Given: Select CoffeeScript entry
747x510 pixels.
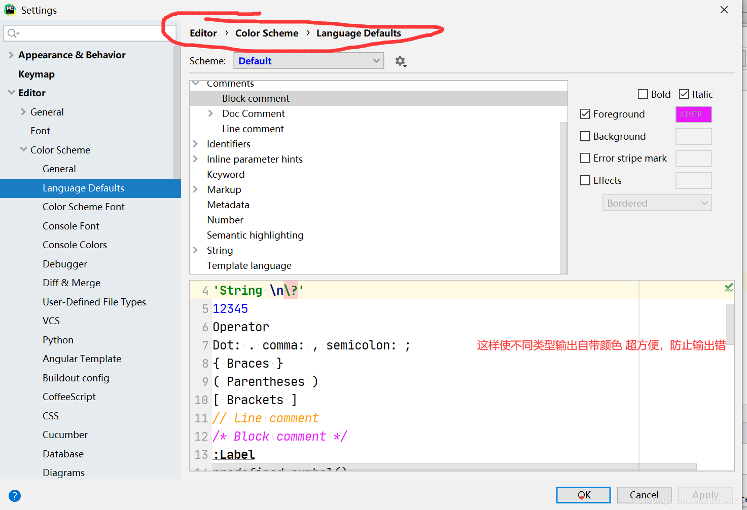Looking at the screenshot, I should (69, 397).
